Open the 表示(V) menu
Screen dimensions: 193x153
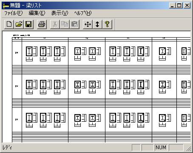pyautogui.click(x=60, y=13)
